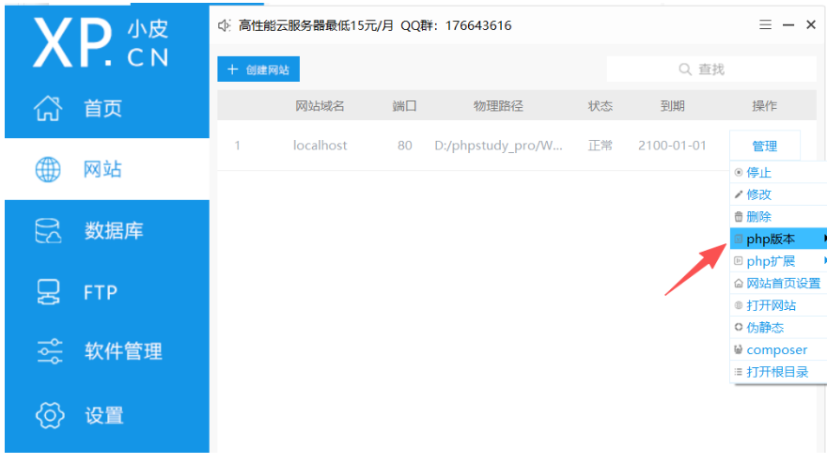This screenshot has height=464, width=827.
Task: Click the port 80 cell
Action: 404,146
